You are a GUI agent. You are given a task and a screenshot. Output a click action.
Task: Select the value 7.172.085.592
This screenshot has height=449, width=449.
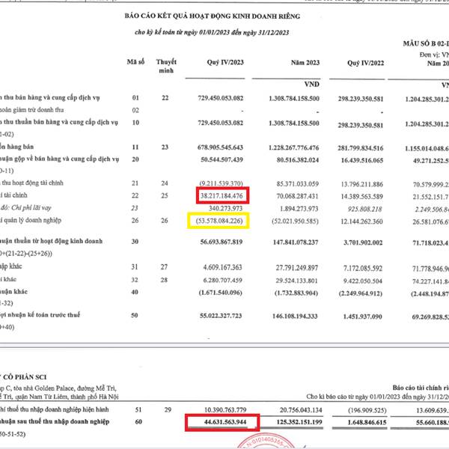pos(363,269)
